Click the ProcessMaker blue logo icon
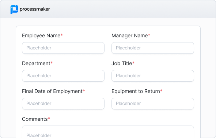The width and height of the screenshot is (216, 138). tap(14, 10)
